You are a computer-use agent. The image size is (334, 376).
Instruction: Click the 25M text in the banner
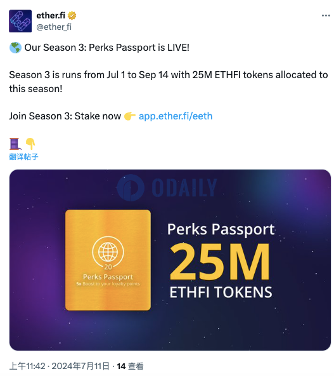(x=219, y=262)
